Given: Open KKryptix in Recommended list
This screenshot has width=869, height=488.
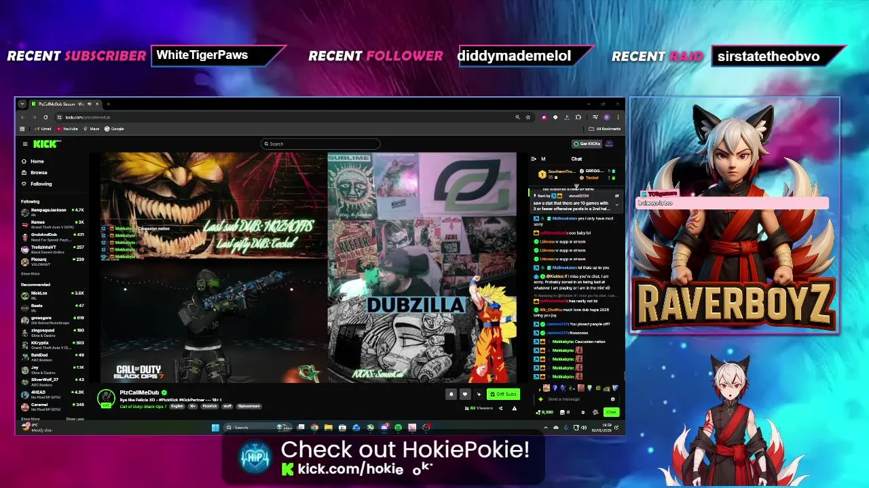Looking at the screenshot, I should point(52,345).
